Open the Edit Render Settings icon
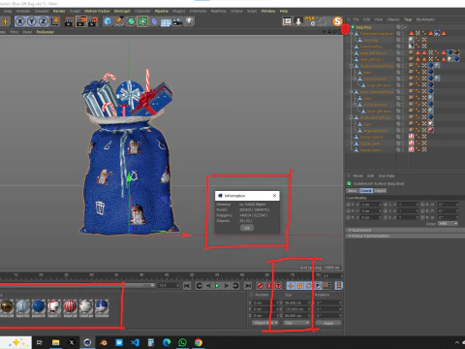 coord(93,21)
